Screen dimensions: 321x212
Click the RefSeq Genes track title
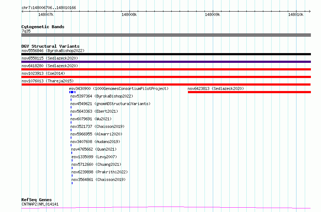point(36,200)
